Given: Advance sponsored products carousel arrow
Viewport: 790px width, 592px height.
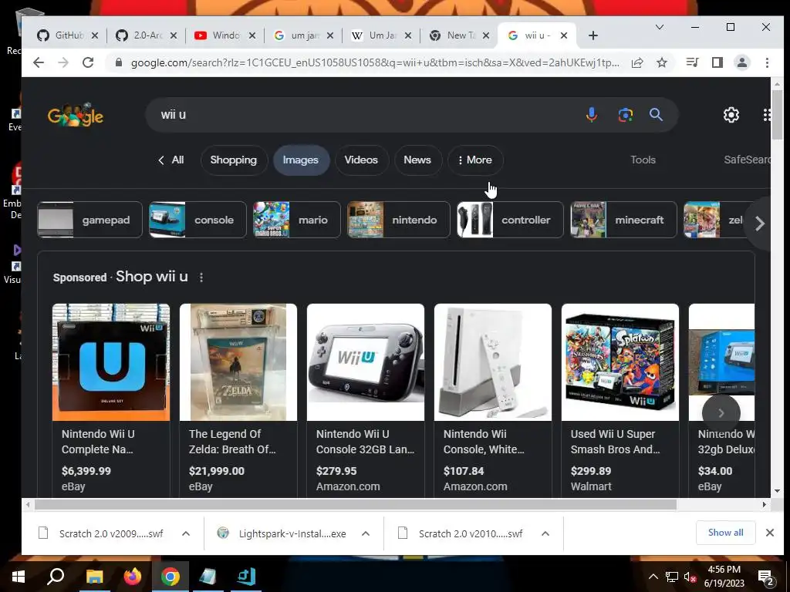Looking at the screenshot, I should coord(721,413).
